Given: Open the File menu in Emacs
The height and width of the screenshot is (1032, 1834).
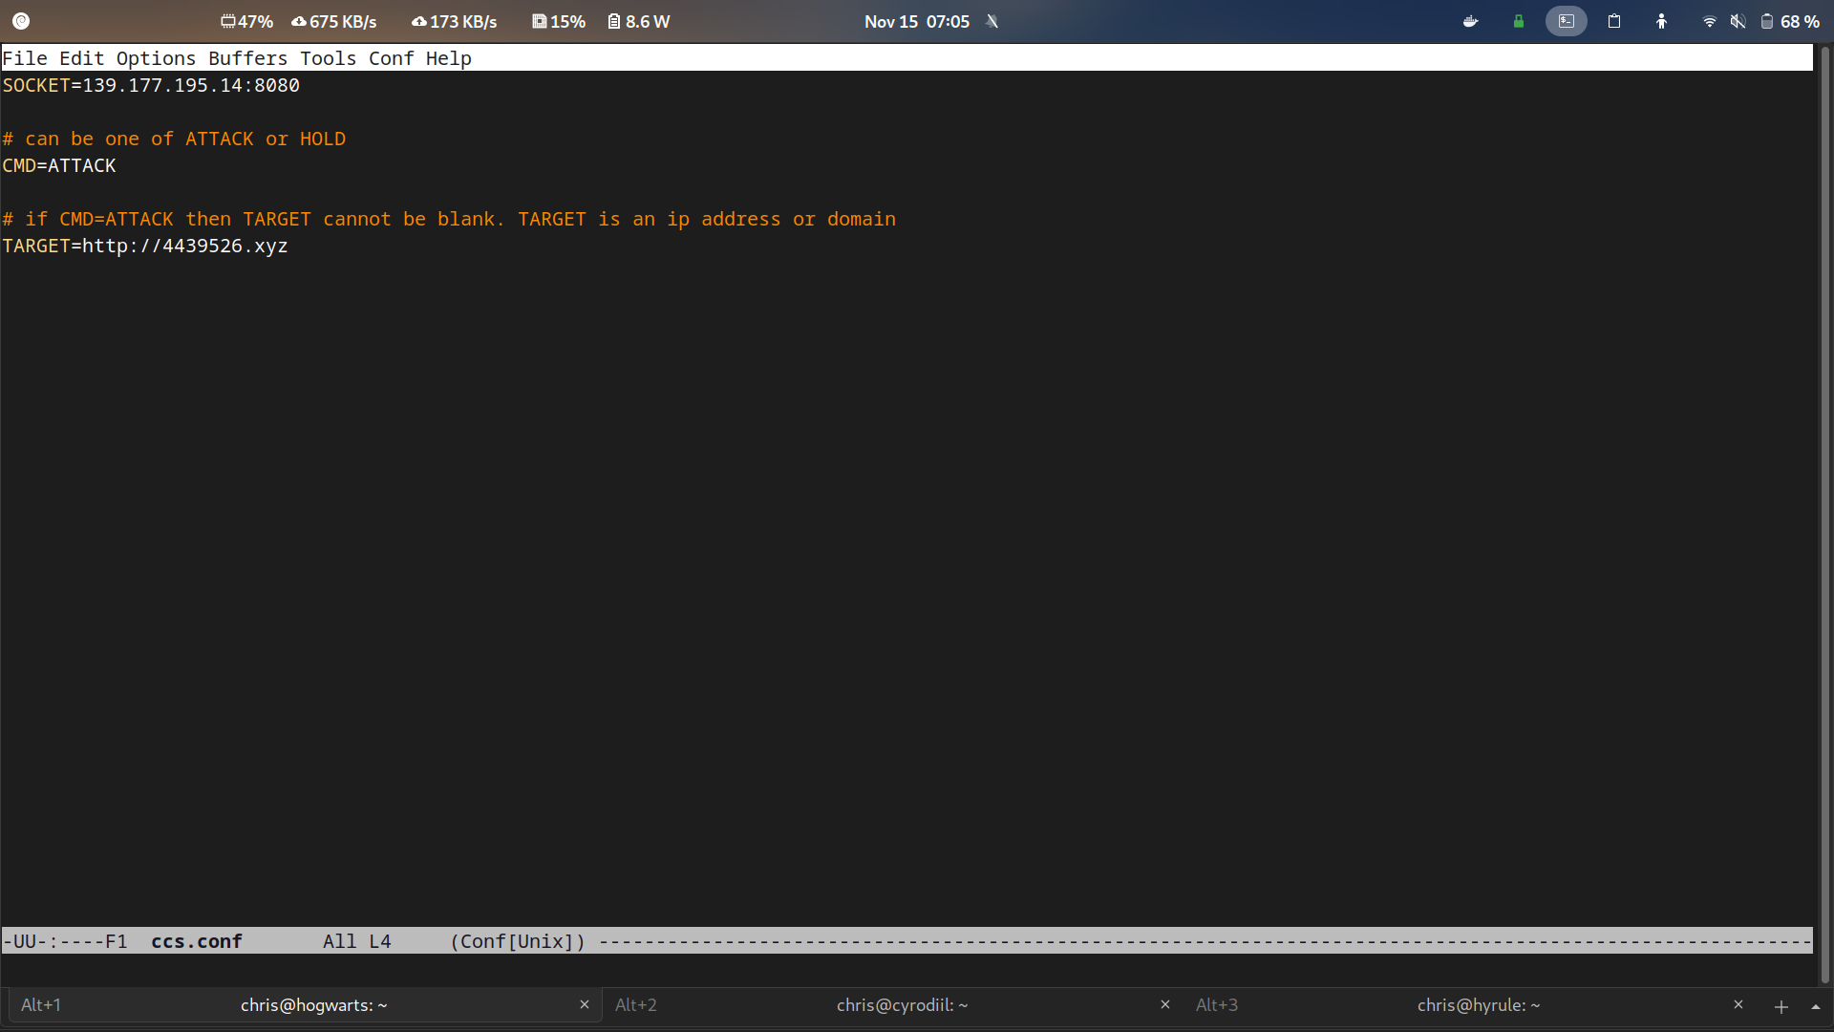Looking at the screenshot, I should click(x=25, y=58).
